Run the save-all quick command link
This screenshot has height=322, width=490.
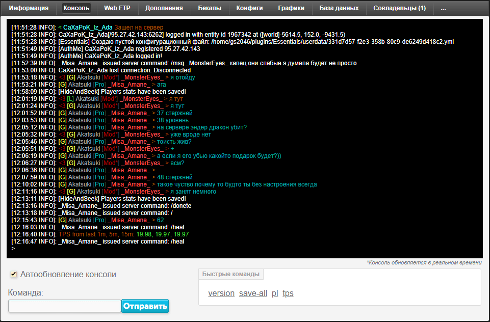coord(253,293)
